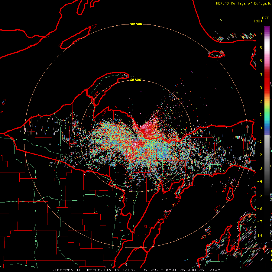Select the -6 value on the scale
The width and height of the screenshot is (272, 272).
(260, 209)
